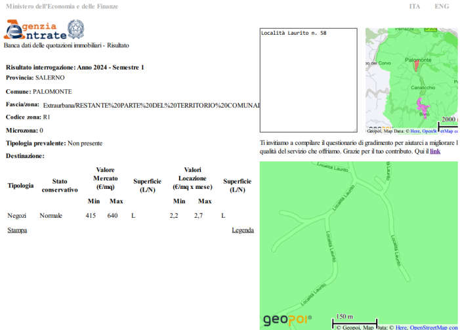
Task: Switch language to ENG
Action: click(442, 6)
